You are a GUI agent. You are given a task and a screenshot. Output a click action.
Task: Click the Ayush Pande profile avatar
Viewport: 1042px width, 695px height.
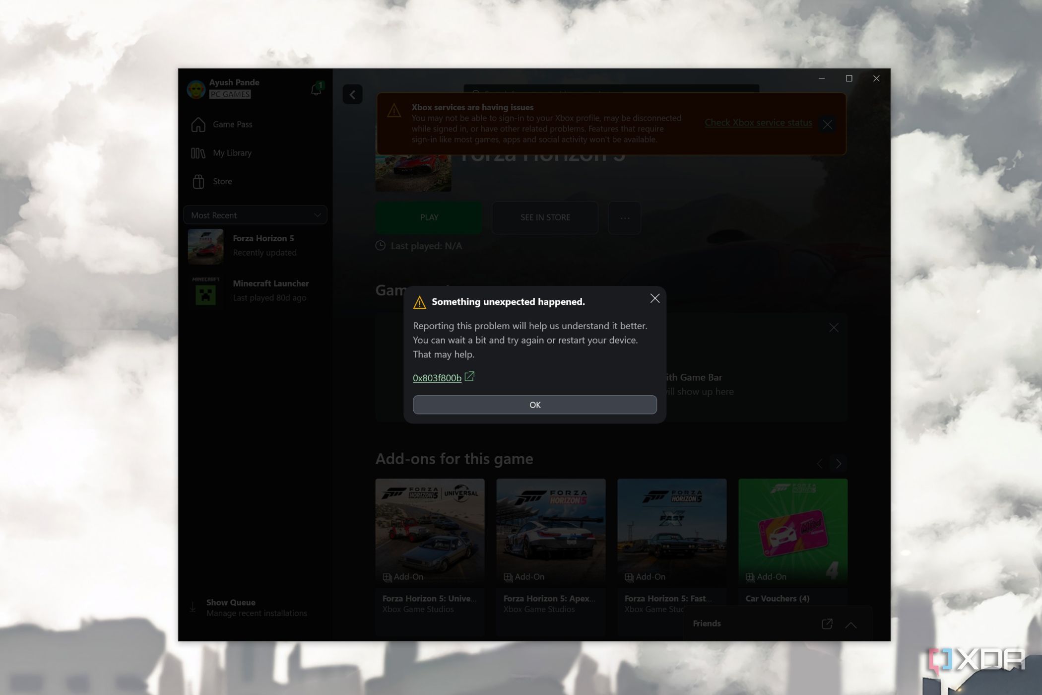tap(196, 89)
